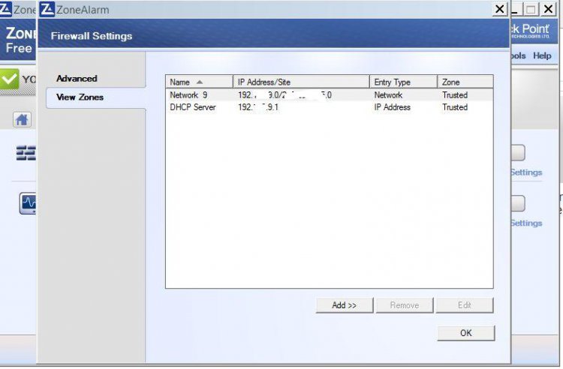
Task: Click the upper Settings link in main window
Action: point(526,172)
